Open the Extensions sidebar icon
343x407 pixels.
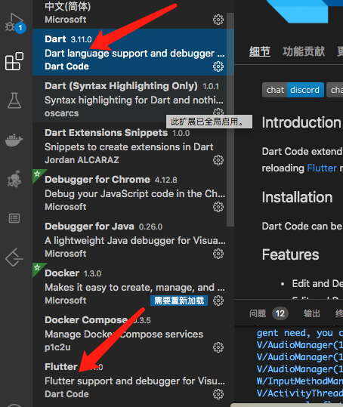(14, 61)
